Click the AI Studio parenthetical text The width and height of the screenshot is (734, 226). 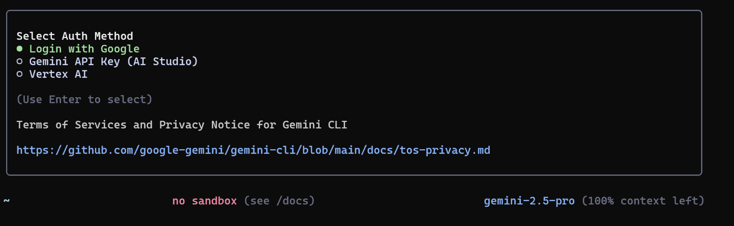click(x=162, y=62)
